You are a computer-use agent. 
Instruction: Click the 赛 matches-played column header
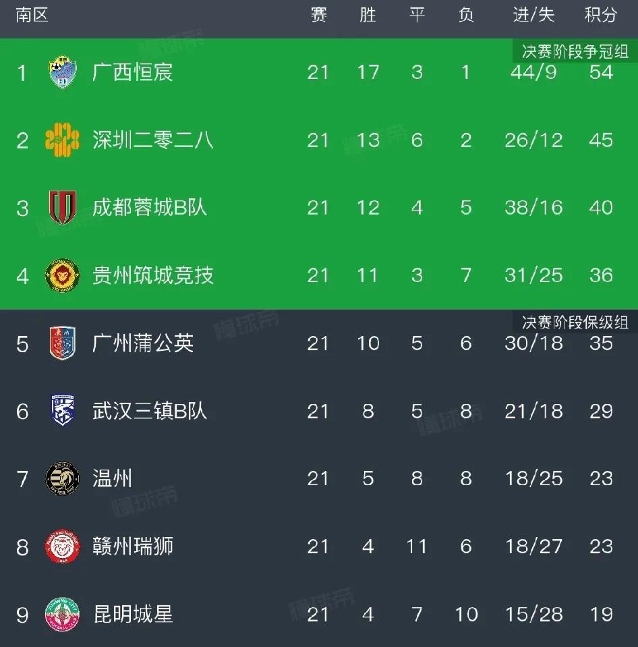[x=318, y=16]
